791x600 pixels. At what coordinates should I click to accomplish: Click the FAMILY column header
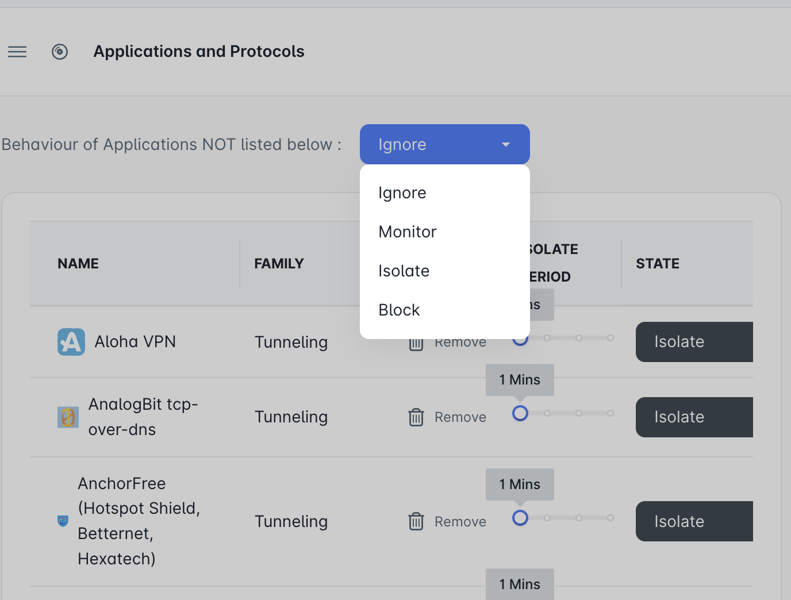pyautogui.click(x=279, y=264)
